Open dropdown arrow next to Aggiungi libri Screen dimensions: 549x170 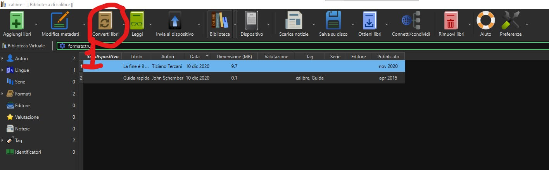click(x=36, y=24)
